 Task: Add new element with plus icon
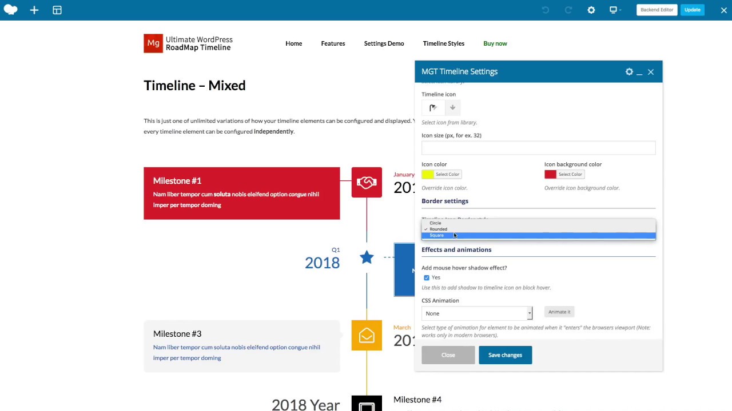pos(34,10)
